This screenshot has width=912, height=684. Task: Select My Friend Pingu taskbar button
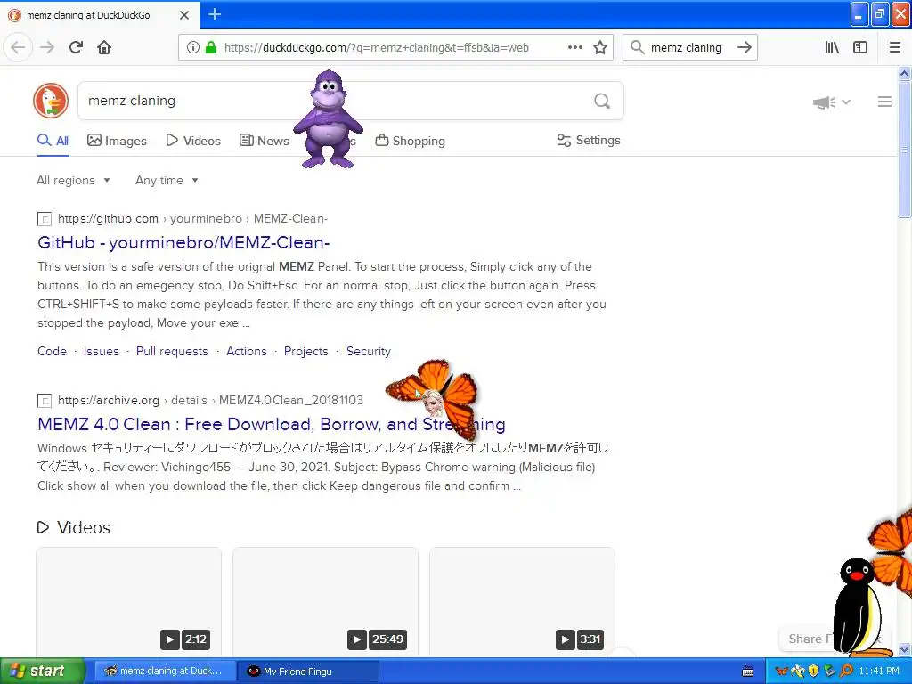(308, 672)
